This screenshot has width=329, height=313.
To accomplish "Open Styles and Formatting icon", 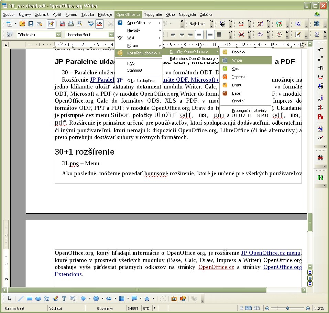I will coord(9,34).
